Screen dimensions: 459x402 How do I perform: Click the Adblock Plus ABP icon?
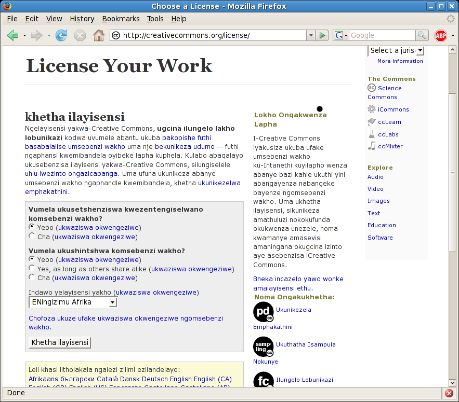click(441, 36)
